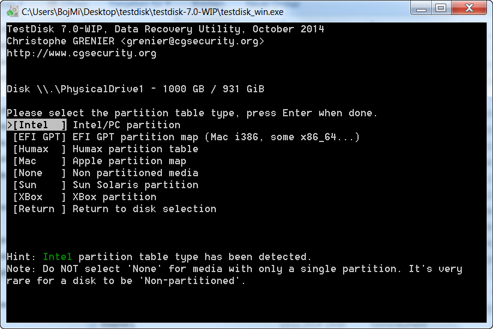Viewport: 493px width, 329px height.
Task: Select the highlighted Intel partition option
Action: coord(37,125)
